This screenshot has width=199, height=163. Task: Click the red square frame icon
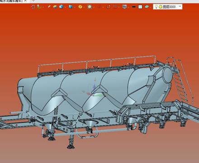pos(109,7)
